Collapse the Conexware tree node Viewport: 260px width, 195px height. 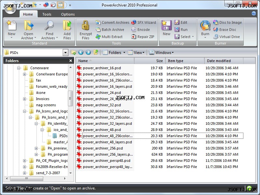[x=19, y=68]
